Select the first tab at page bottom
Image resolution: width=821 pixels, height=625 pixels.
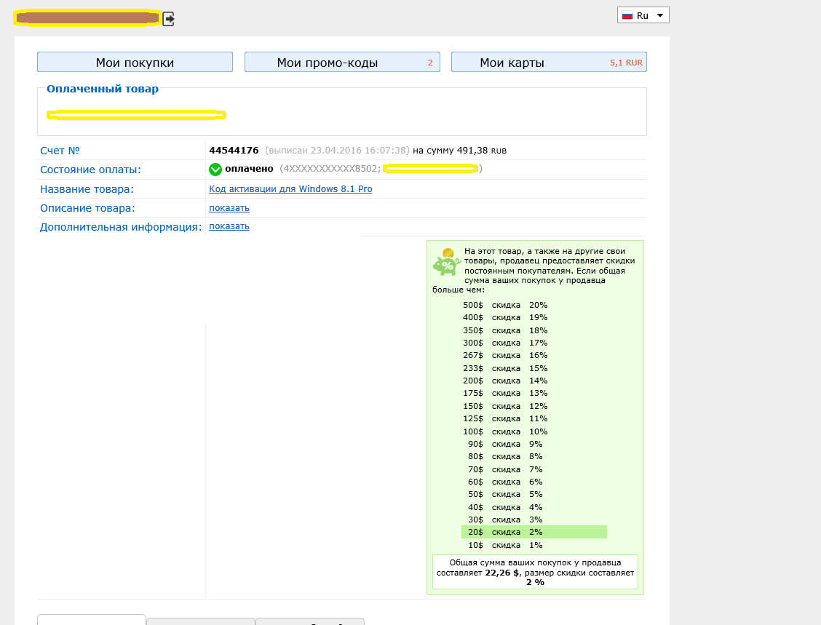coord(92,620)
